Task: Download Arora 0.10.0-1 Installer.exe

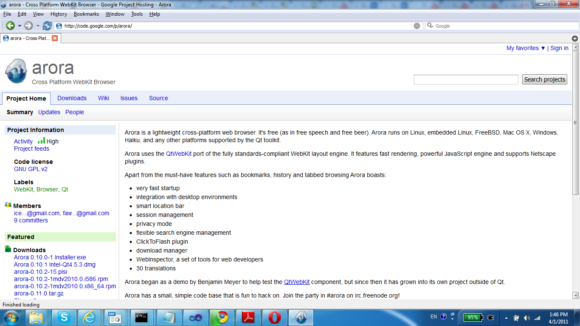Action: (x=50, y=257)
